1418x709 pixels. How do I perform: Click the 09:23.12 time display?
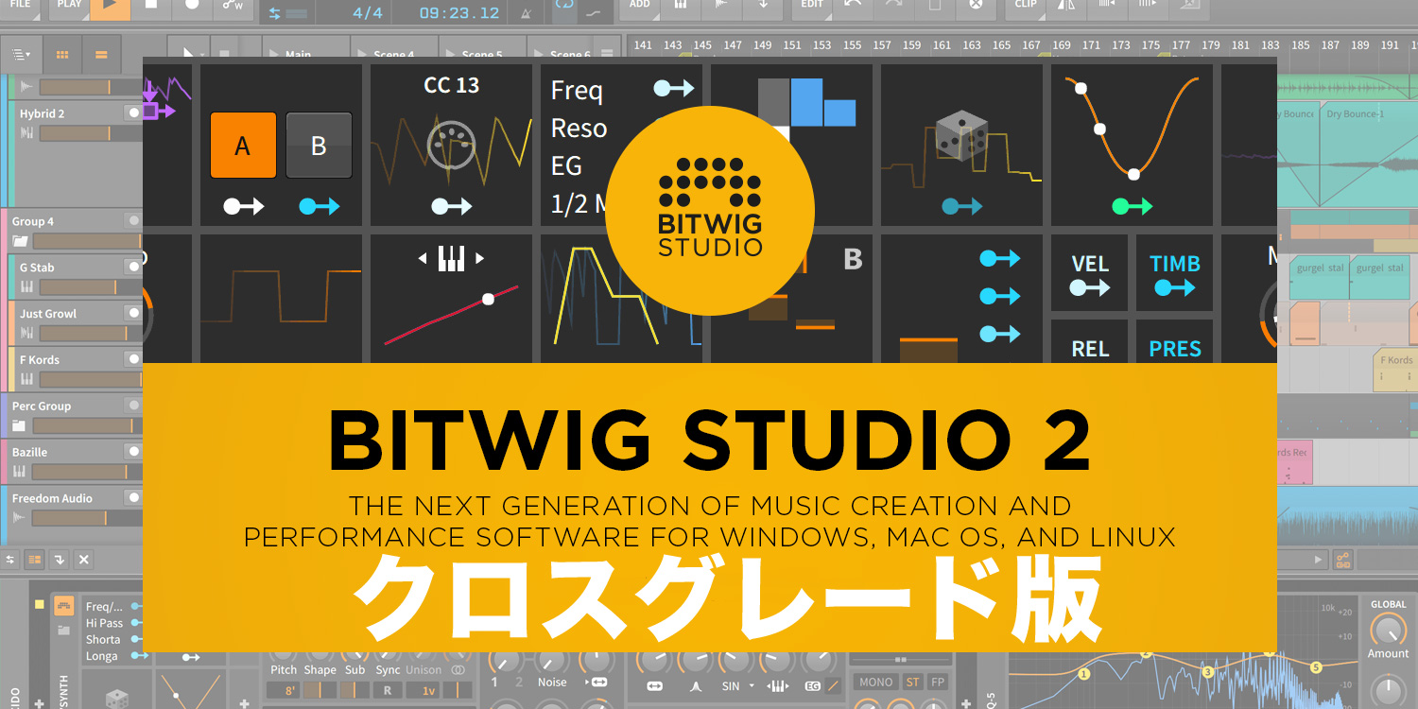[x=458, y=13]
